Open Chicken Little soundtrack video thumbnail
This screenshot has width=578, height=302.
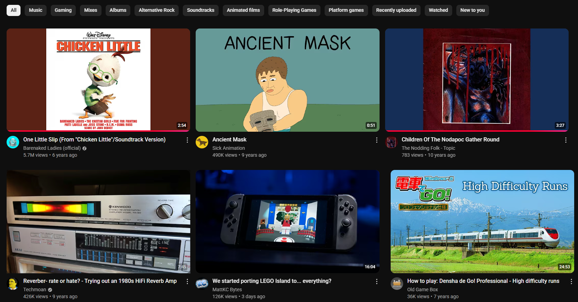click(98, 80)
